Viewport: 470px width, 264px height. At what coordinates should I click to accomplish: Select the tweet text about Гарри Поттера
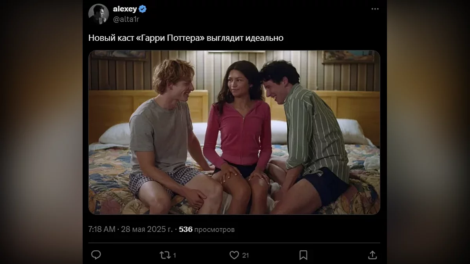pyautogui.click(x=186, y=38)
